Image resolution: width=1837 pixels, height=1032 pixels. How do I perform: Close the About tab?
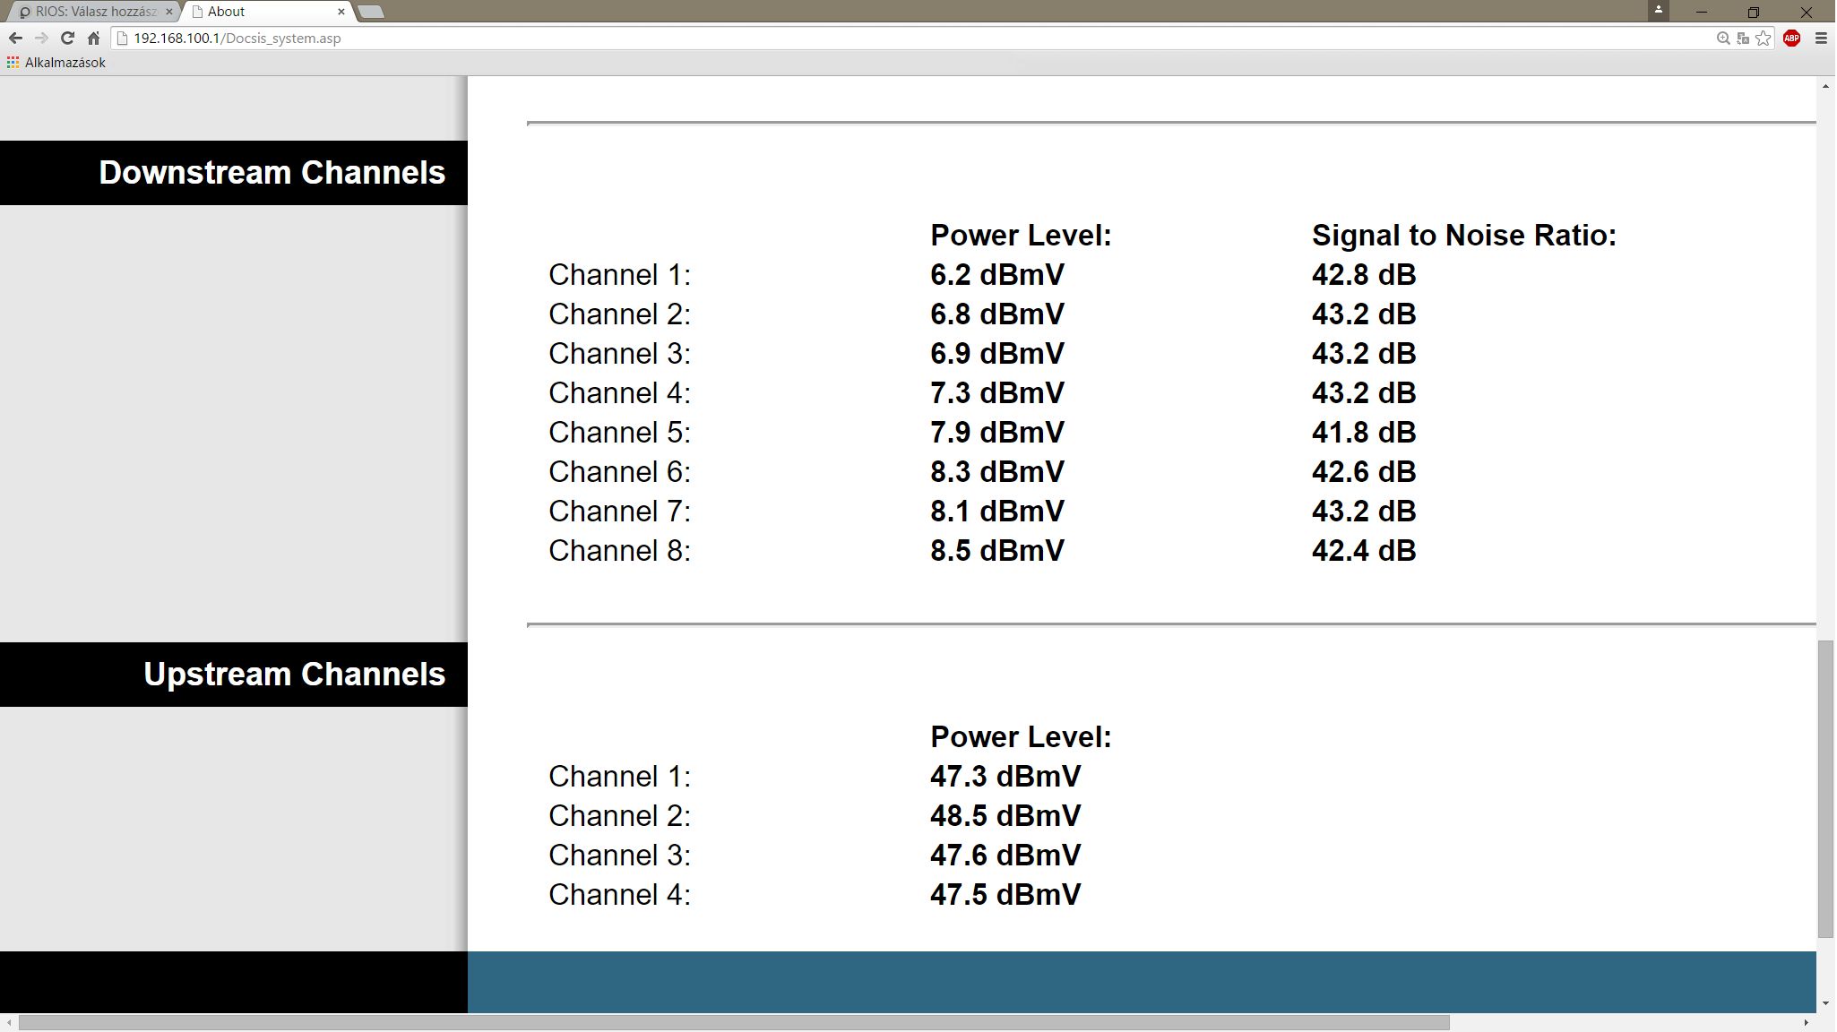[341, 12]
